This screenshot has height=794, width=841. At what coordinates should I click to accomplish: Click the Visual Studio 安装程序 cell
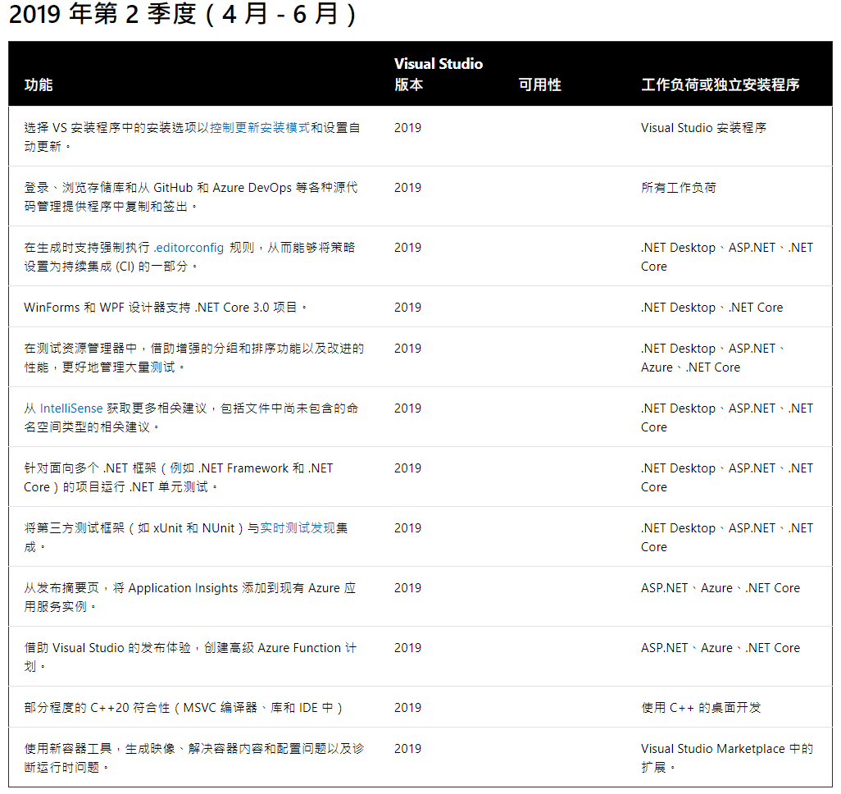[703, 128]
